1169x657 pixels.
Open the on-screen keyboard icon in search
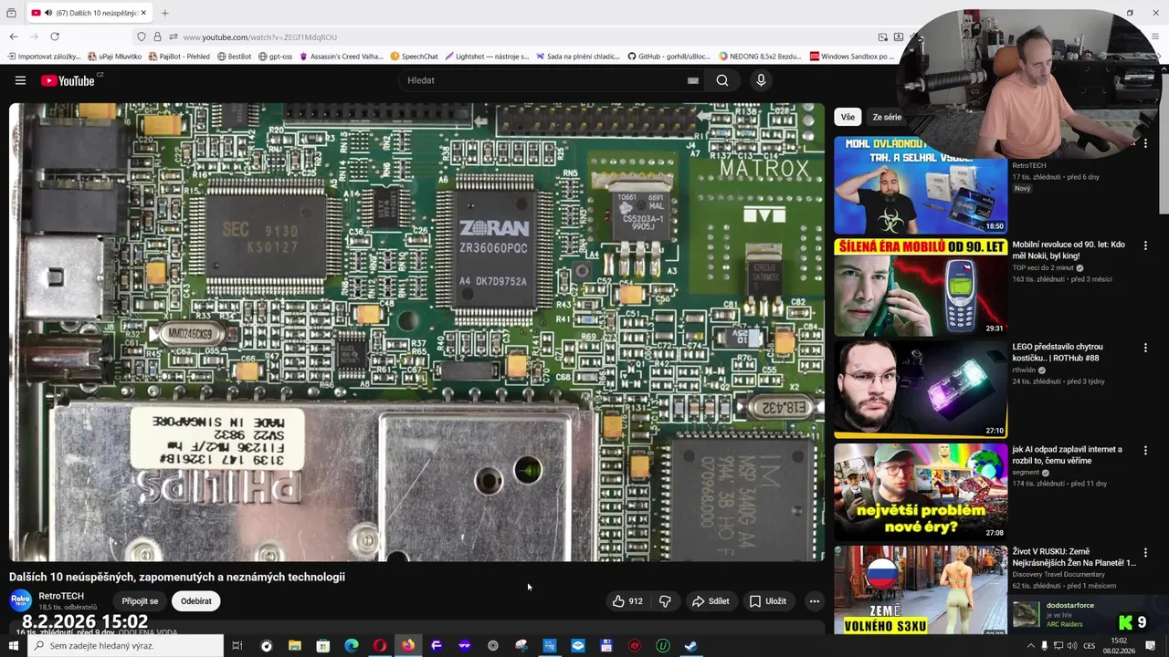pos(692,80)
